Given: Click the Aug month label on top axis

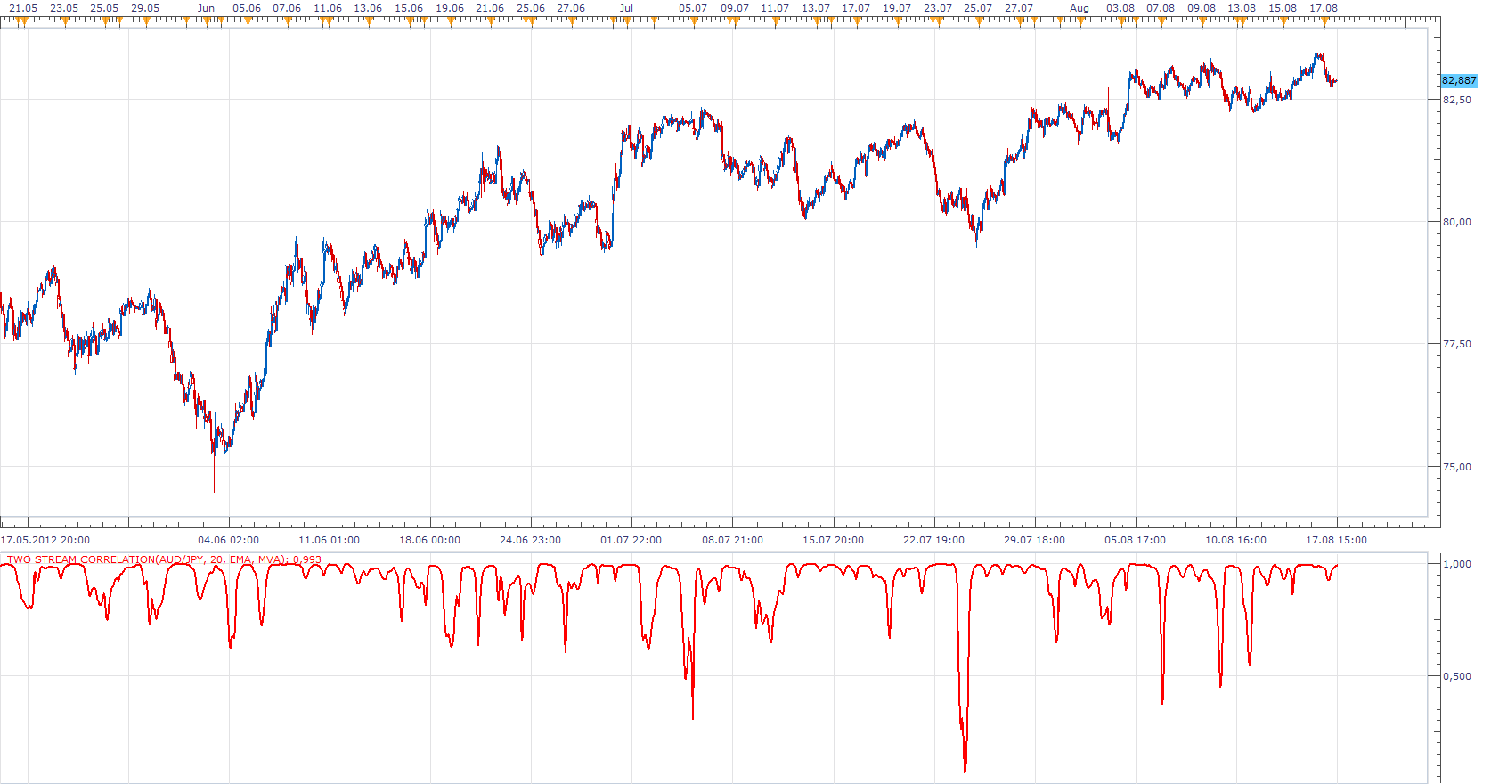Looking at the screenshot, I should point(1080,8).
